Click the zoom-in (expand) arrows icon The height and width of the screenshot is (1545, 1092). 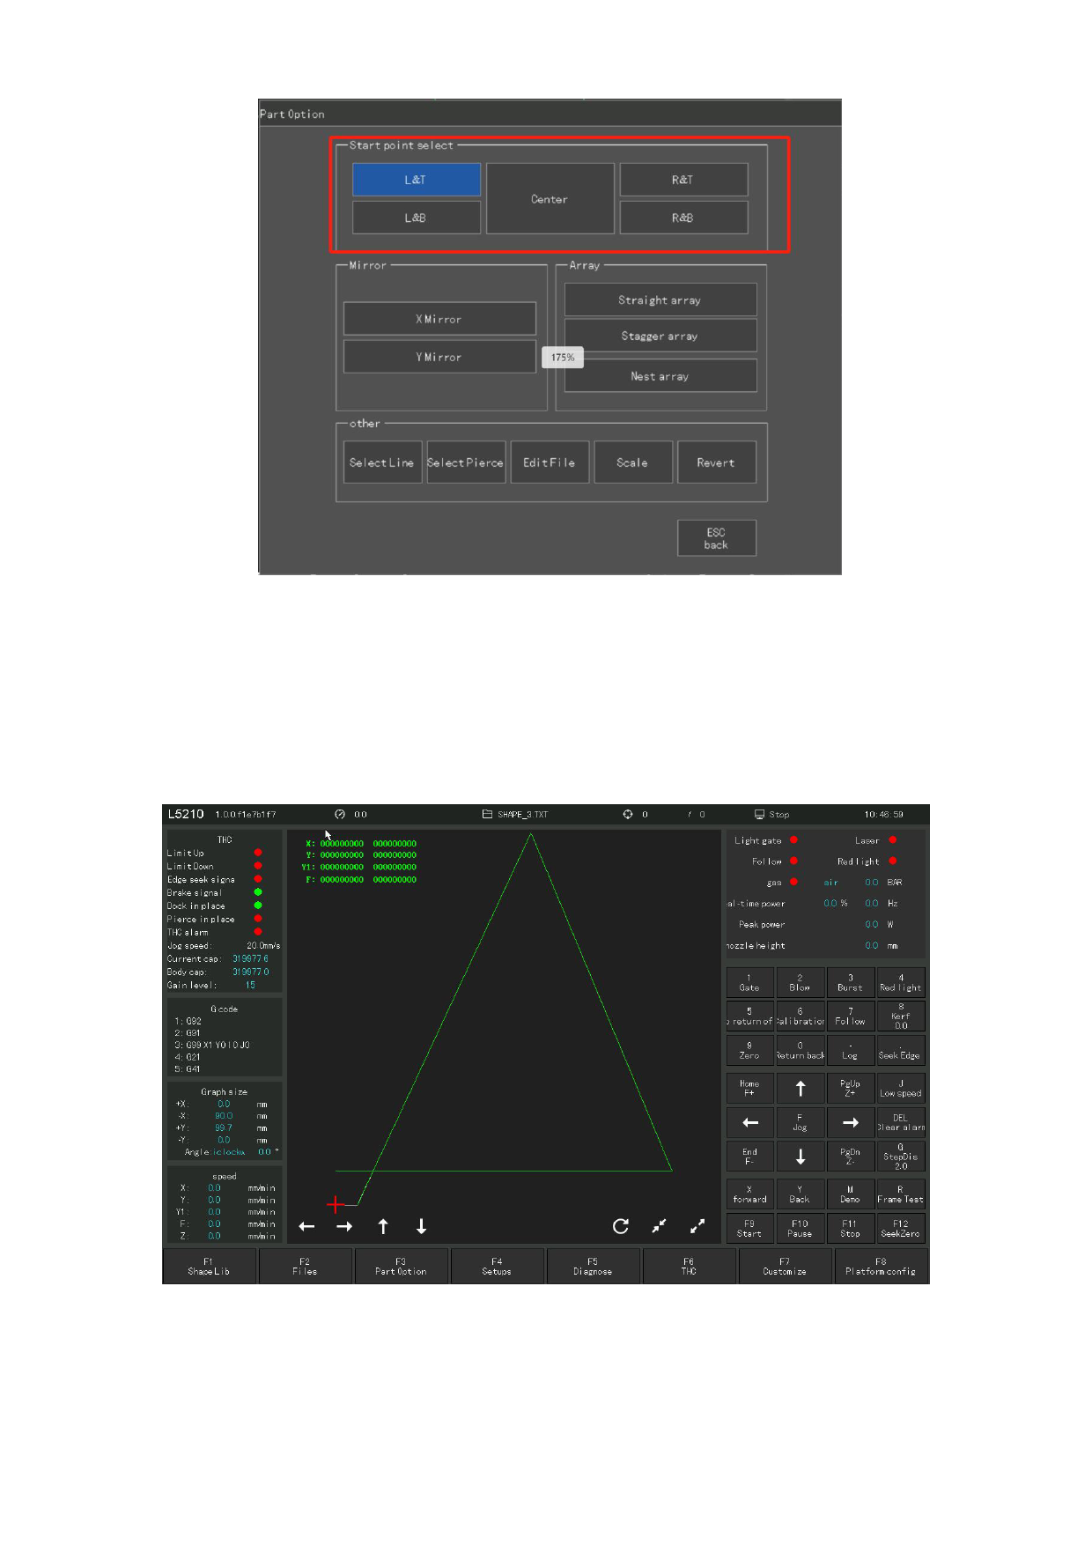click(x=697, y=1226)
